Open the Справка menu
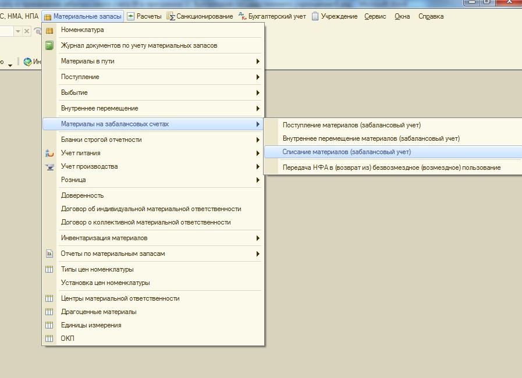522x378 pixels. (431, 16)
